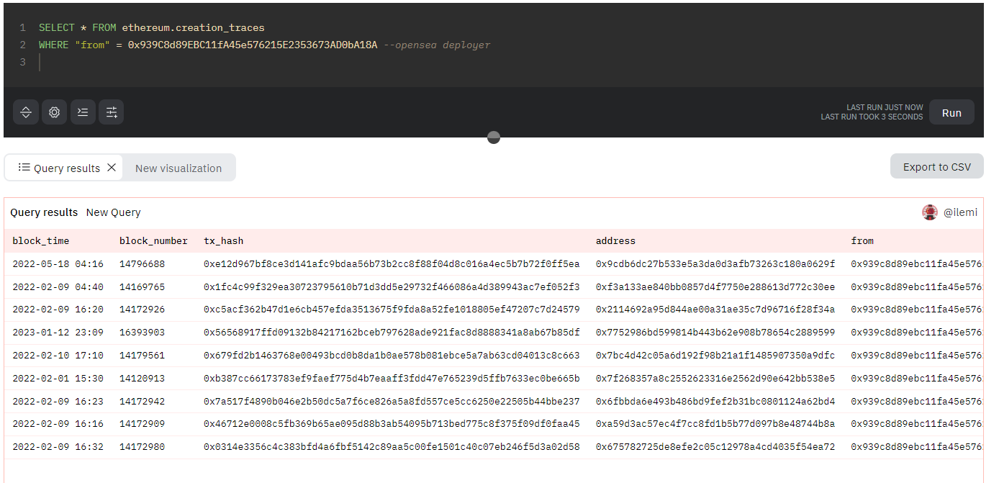Click the cell 2023-01-12 23:09
999x483 pixels.
click(58, 333)
